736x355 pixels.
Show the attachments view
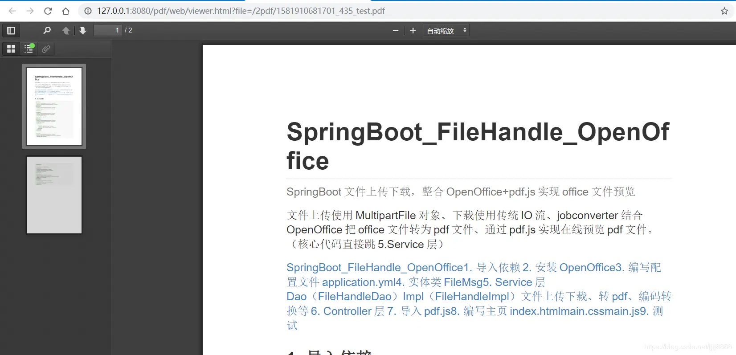46,49
